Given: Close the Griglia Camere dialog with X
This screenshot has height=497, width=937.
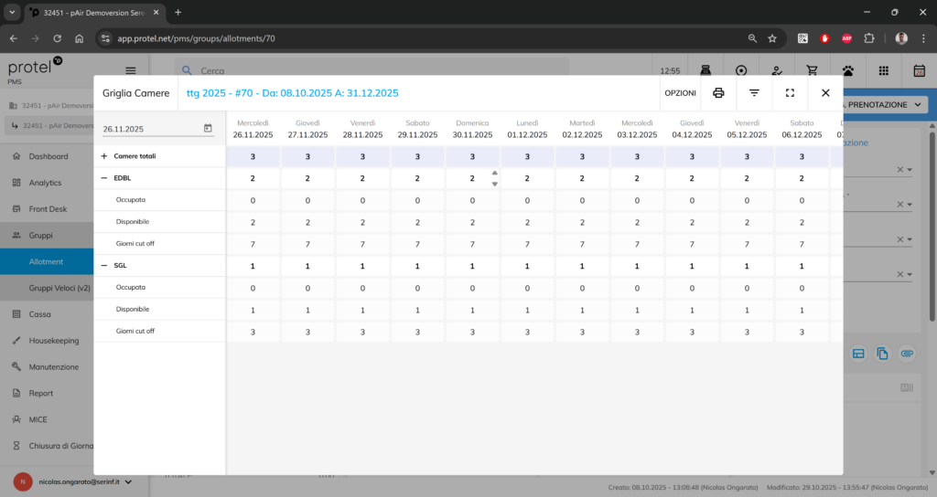Looking at the screenshot, I should point(825,93).
